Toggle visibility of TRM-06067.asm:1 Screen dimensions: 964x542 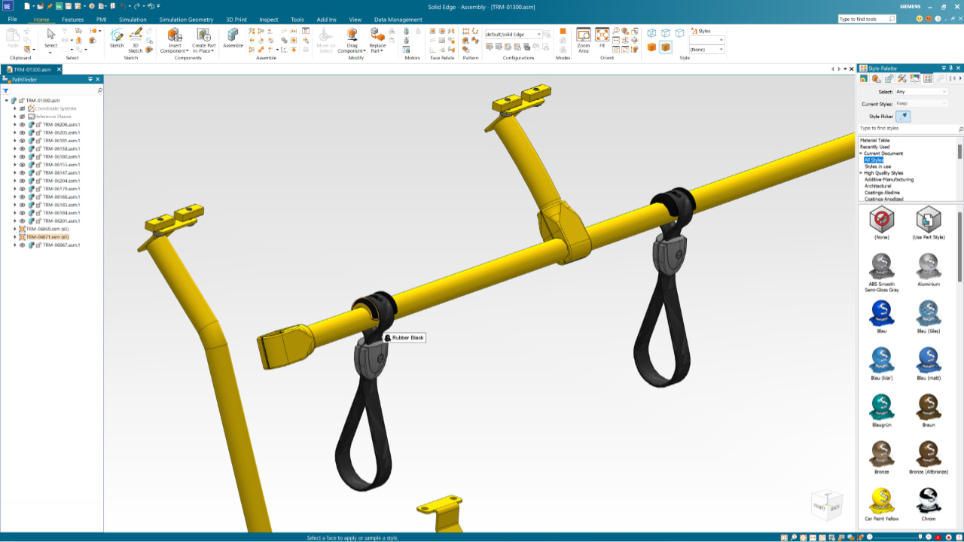coord(23,245)
